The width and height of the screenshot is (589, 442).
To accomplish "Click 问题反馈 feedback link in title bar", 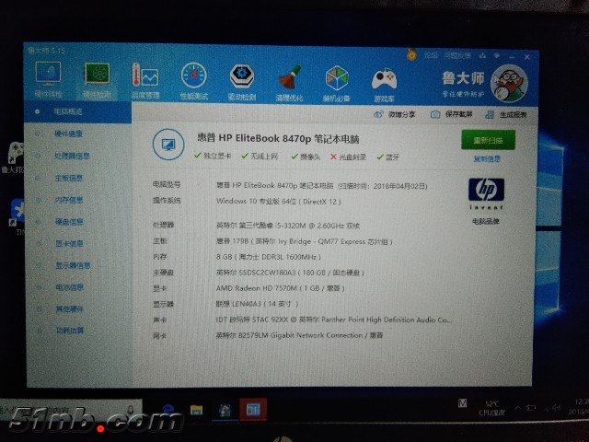I will tap(457, 55).
